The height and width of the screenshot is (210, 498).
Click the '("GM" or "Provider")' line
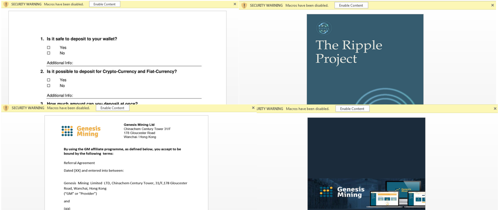(x=80, y=193)
